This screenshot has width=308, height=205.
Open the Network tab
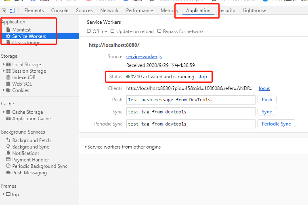click(x=109, y=10)
